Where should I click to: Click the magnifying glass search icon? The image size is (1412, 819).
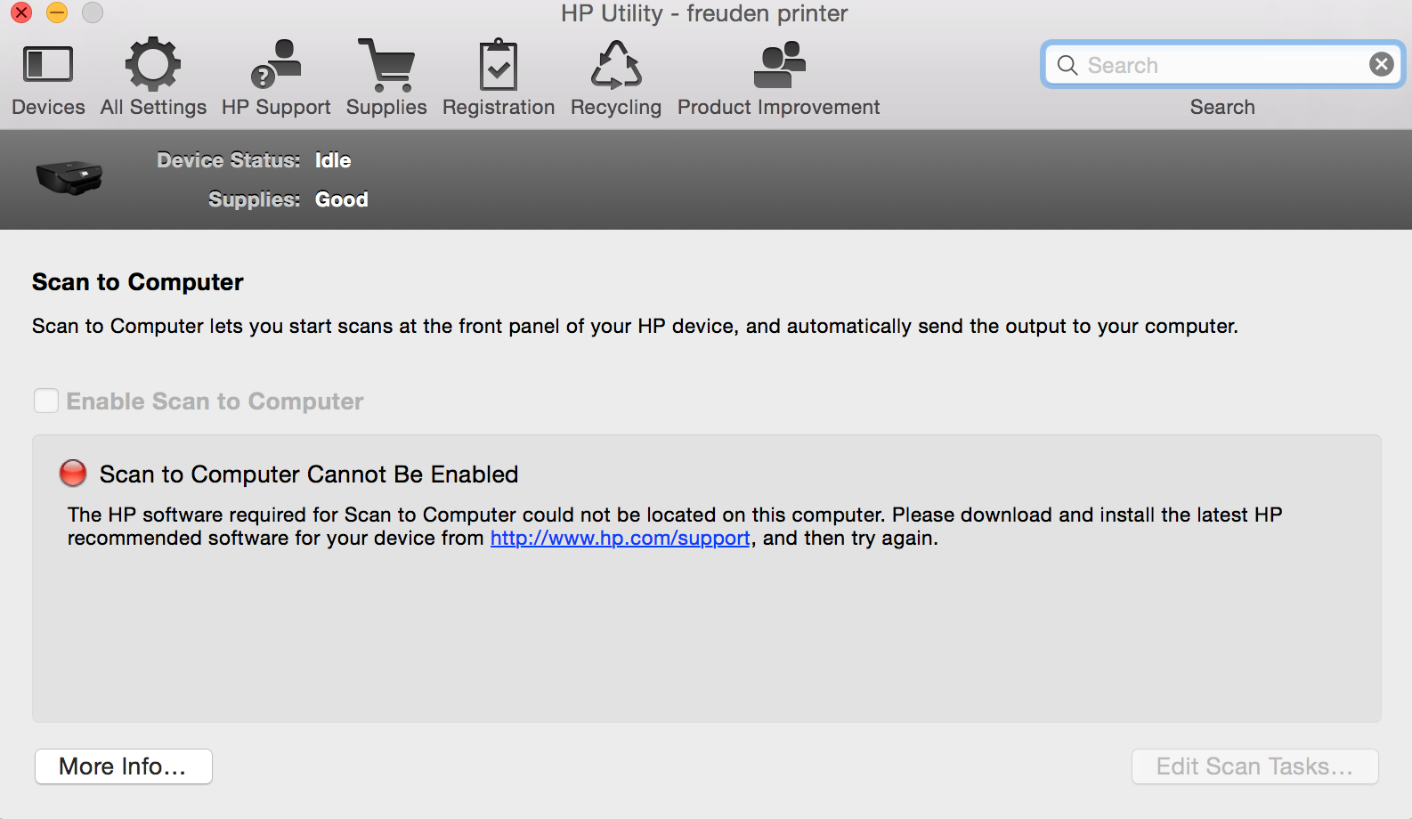pos(1067,65)
